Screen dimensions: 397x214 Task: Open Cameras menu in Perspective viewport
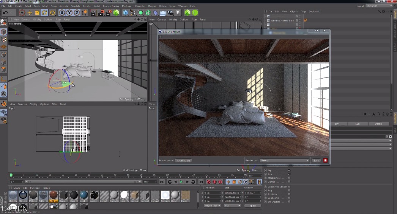[x=26, y=19]
